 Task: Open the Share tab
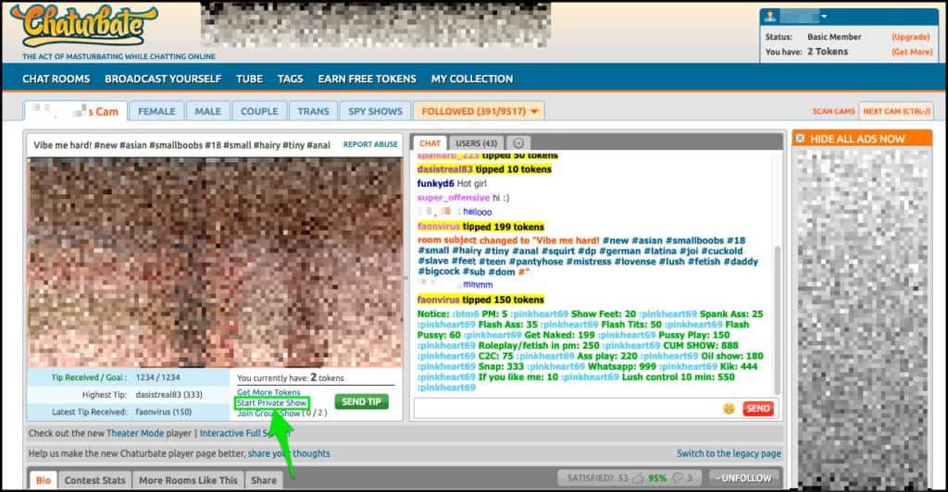pyautogui.click(x=264, y=481)
